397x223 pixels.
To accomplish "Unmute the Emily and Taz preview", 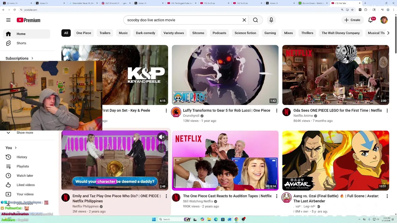I will click(x=162, y=137).
